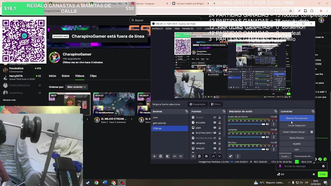Open Vista menu in OBS
The image size is (331, 186).
(177, 28)
